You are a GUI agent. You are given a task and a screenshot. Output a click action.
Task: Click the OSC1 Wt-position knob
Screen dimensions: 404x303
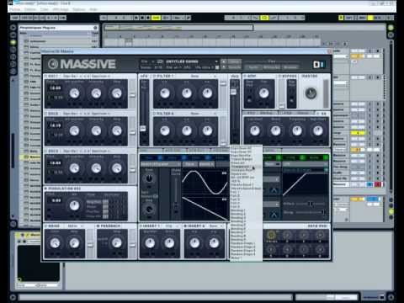(x=74, y=93)
